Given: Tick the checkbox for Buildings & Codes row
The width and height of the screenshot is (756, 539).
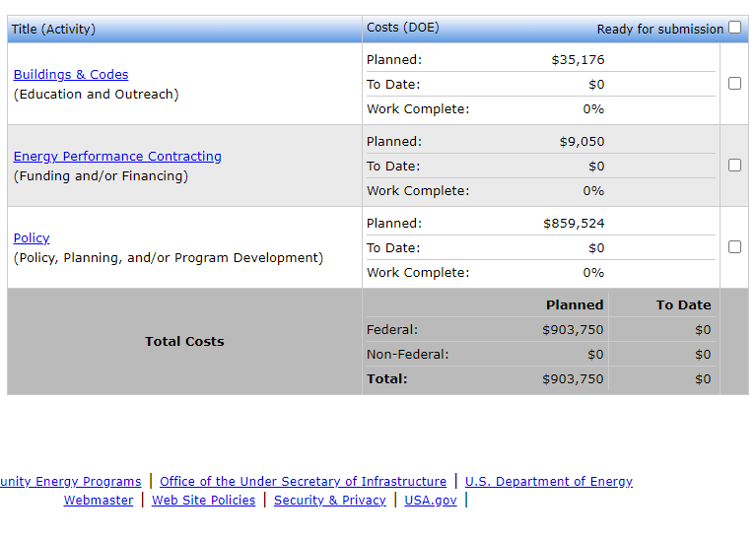Looking at the screenshot, I should [x=734, y=84].
